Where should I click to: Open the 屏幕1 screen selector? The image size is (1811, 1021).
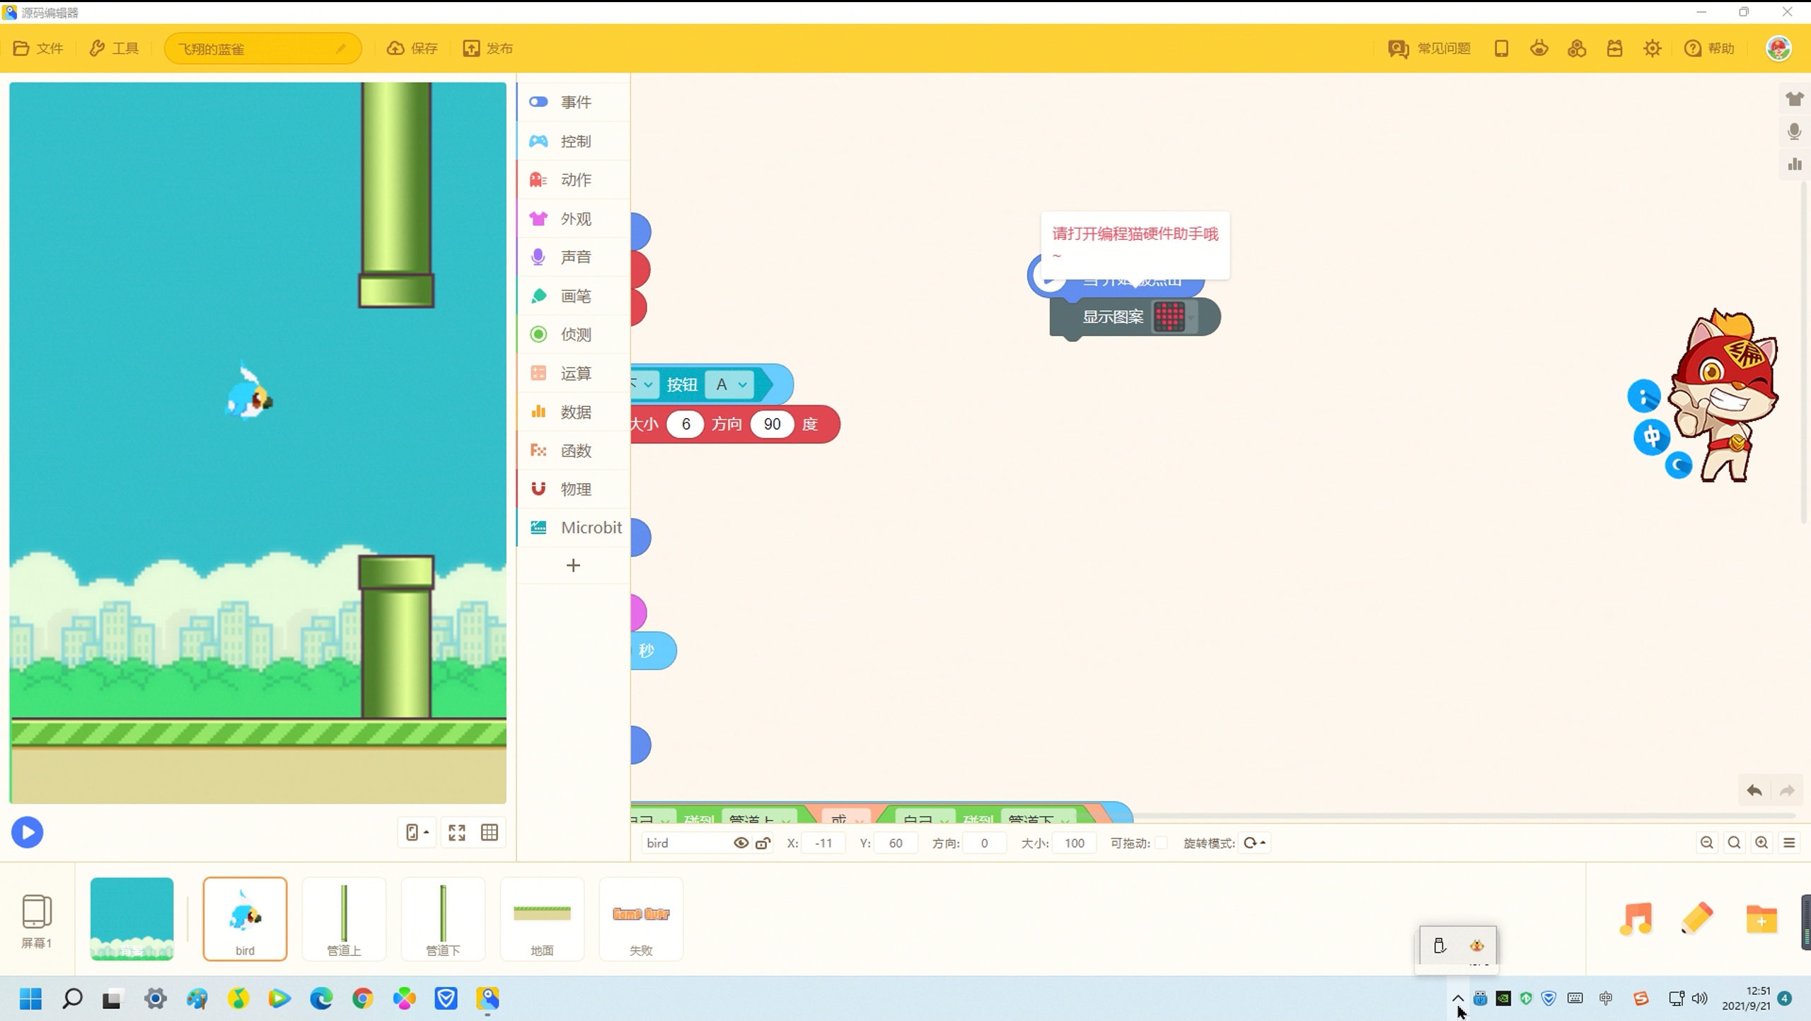click(x=37, y=921)
